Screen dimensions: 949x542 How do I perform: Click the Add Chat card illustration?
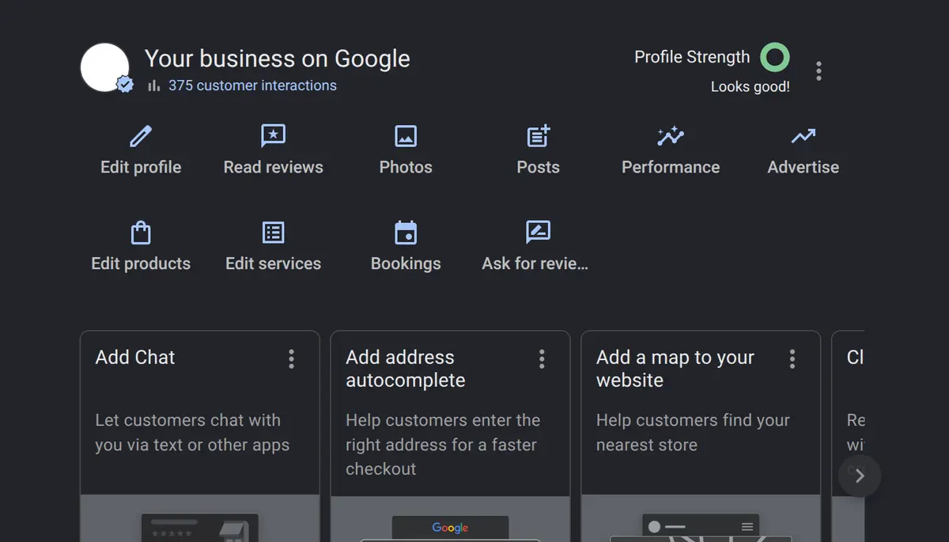point(200,518)
